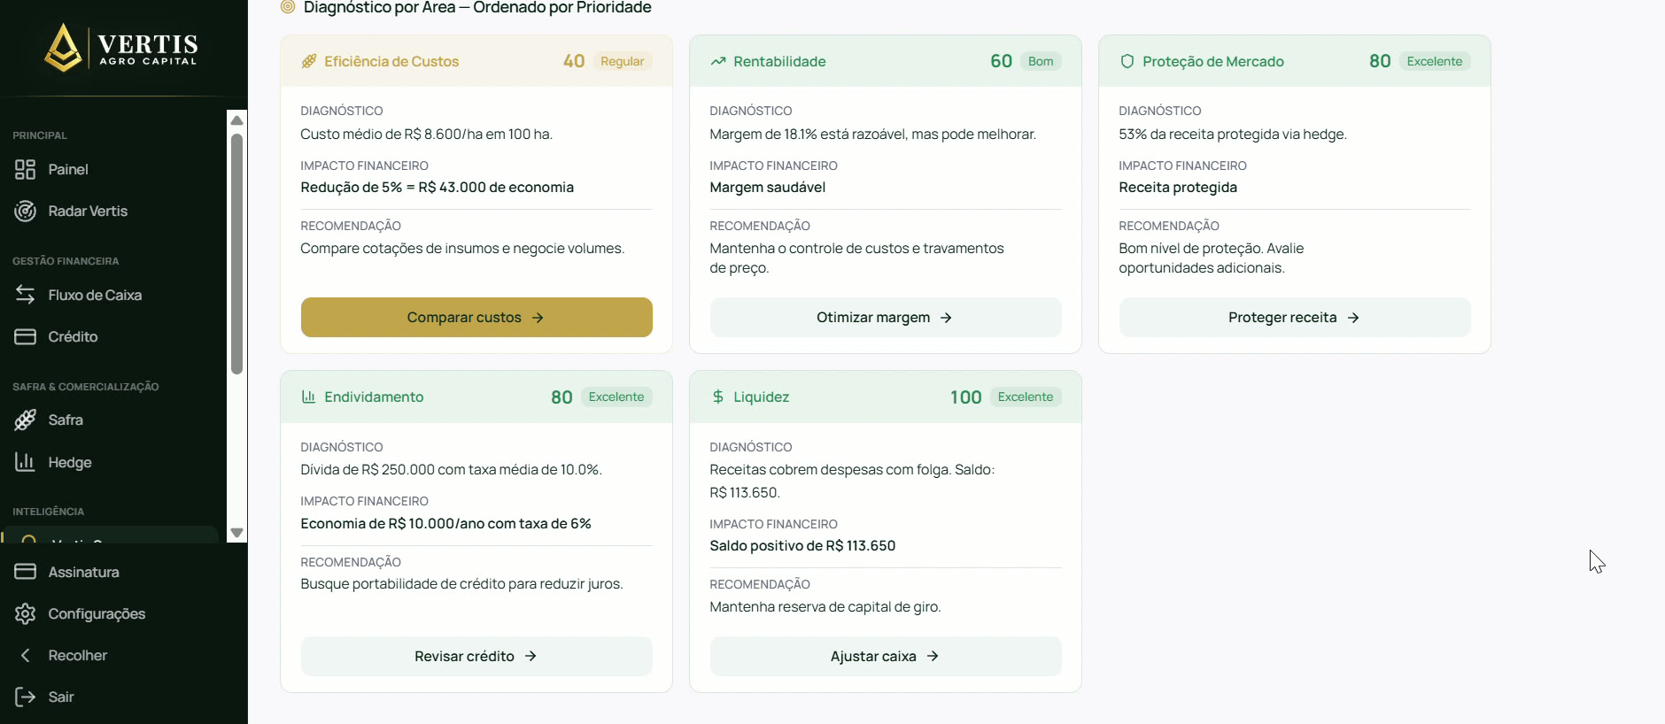Click score 40 on Eficiência de Custos

click(574, 61)
